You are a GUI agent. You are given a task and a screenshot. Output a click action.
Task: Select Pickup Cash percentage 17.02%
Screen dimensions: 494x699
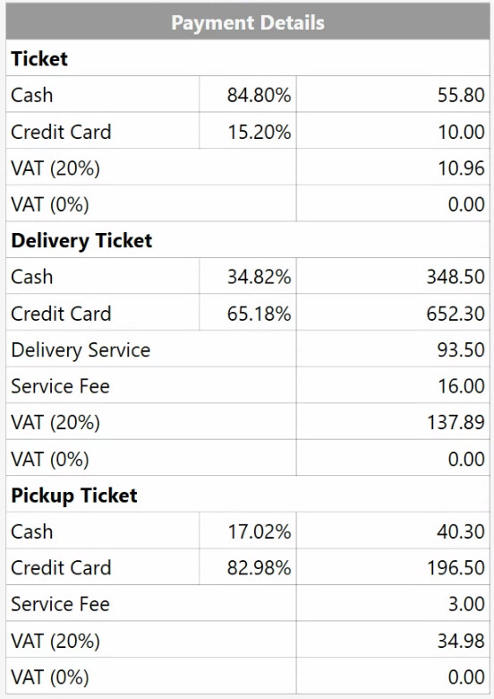click(x=260, y=531)
